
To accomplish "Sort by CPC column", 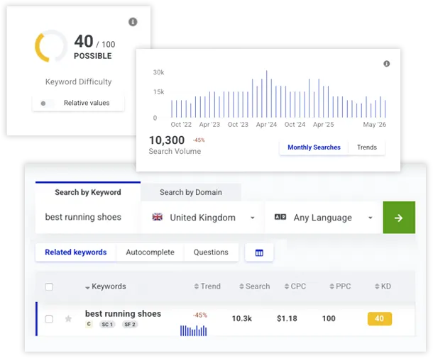I will [295, 286].
